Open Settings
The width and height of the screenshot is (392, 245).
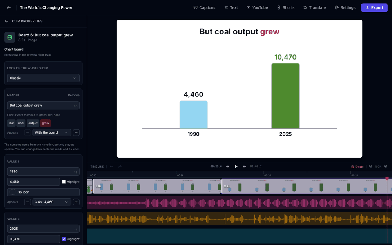[x=345, y=8]
